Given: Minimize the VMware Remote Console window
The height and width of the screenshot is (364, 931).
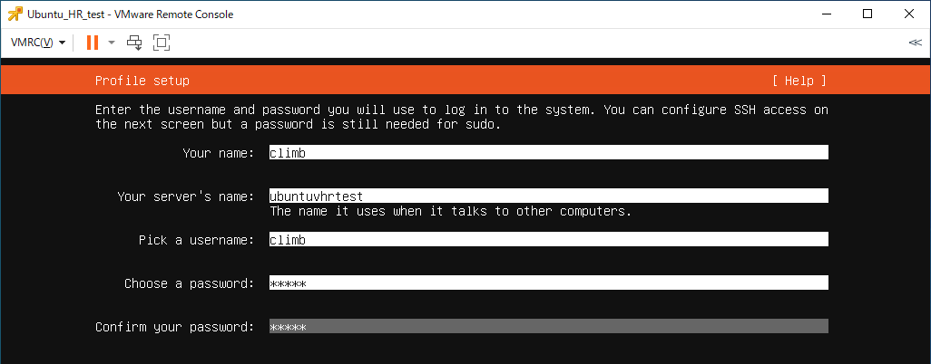Looking at the screenshot, I should [826, 14].
